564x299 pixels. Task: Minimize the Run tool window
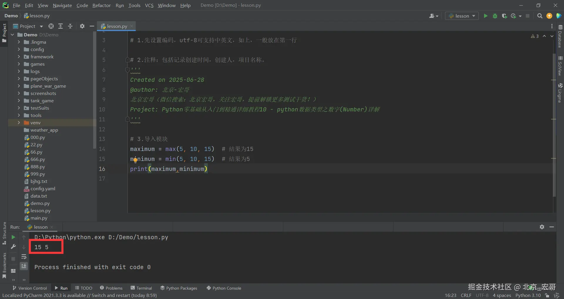pos(552,227)
